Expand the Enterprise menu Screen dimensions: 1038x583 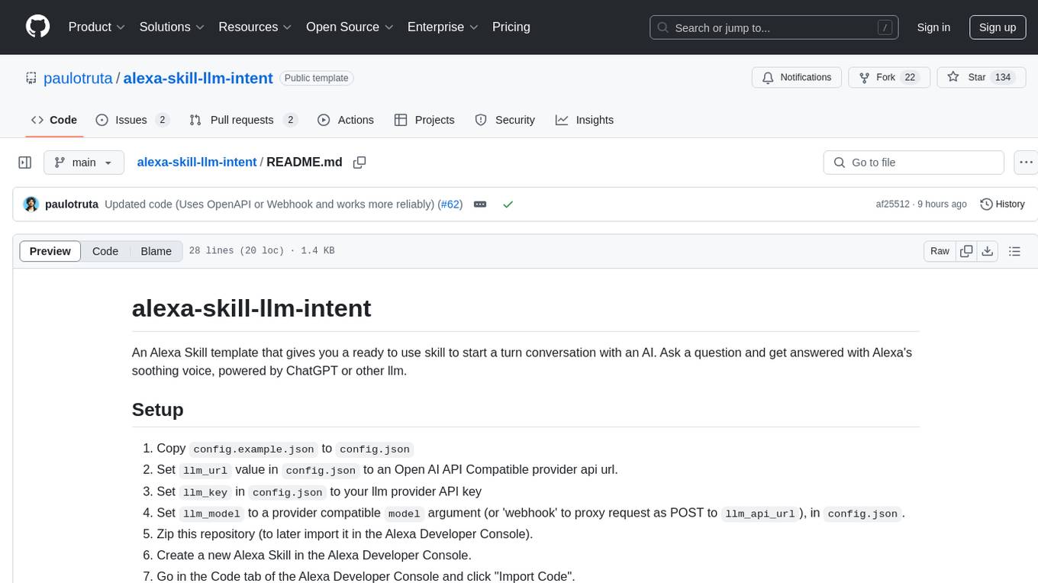point(443,27)
